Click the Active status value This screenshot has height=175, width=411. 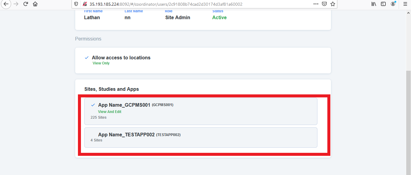pos(219,17)
